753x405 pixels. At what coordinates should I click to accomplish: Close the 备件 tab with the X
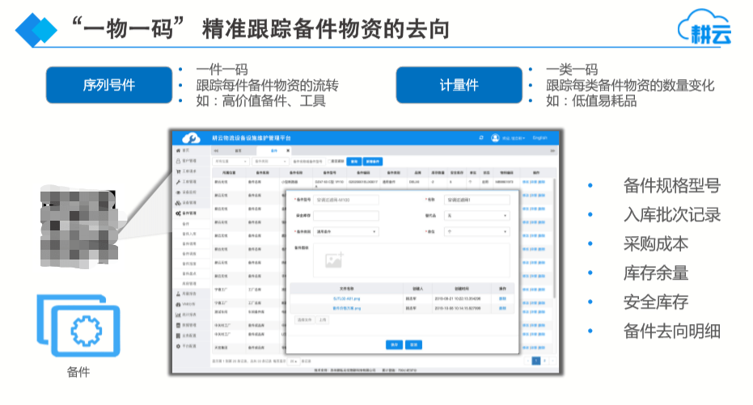click(x=288, y=150)
